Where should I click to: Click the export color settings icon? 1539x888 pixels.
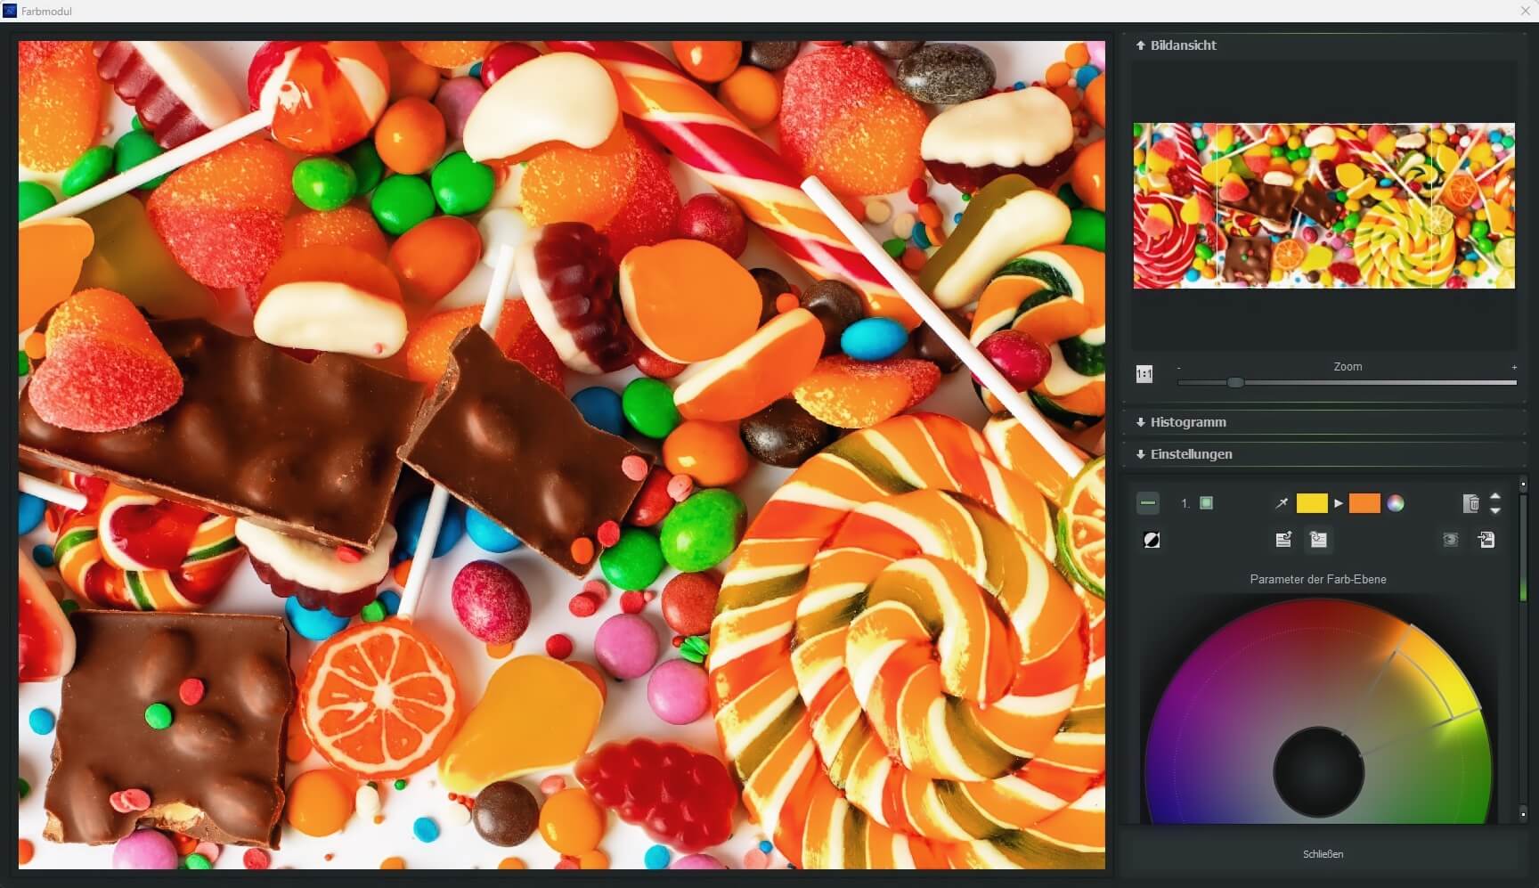(1283, 541)
